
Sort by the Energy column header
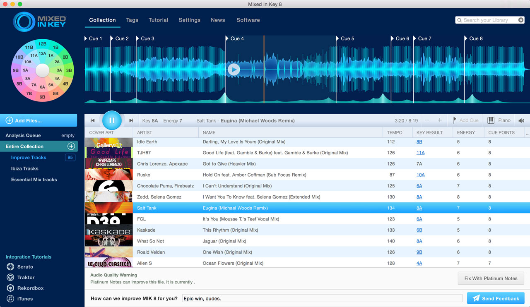click(468, 132)
